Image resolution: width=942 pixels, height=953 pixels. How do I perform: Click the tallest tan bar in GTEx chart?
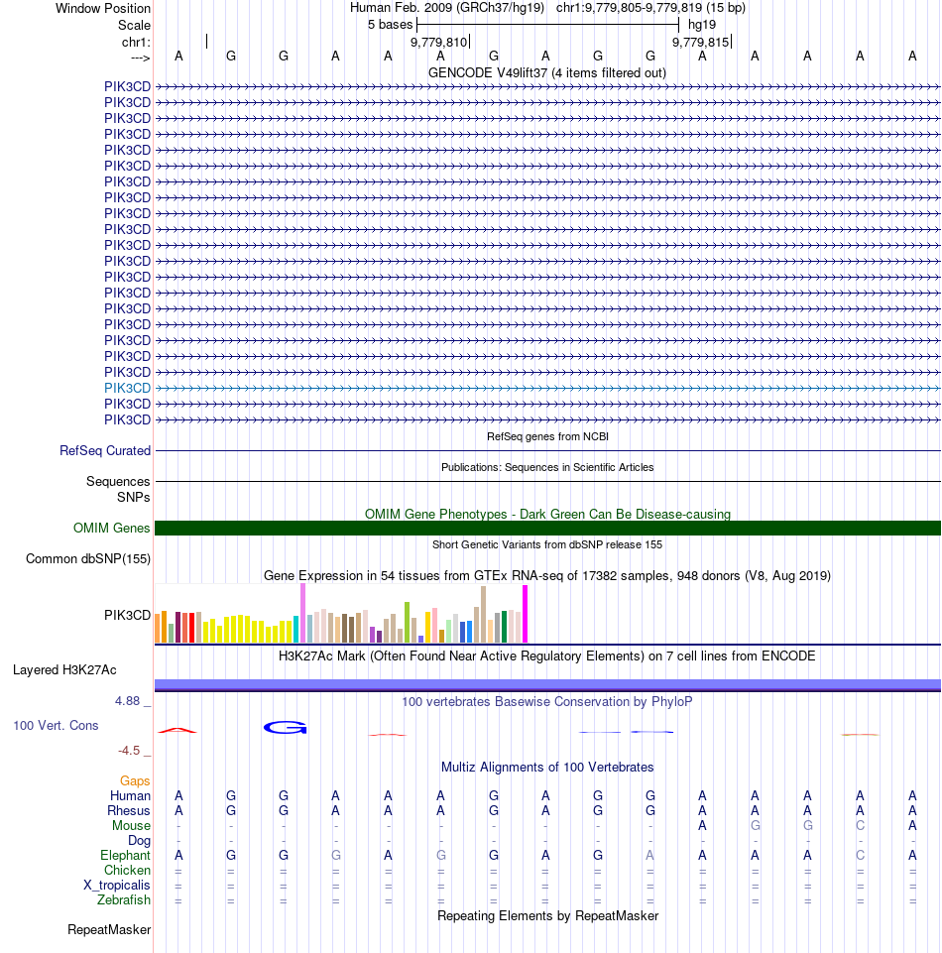tap(483, 615)
